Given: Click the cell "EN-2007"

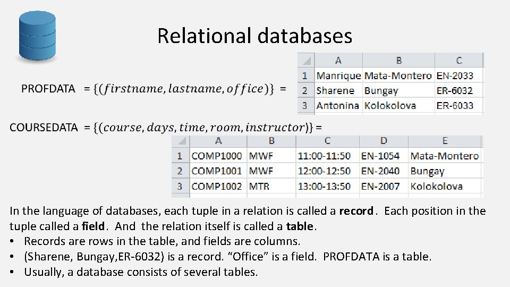Looking at the screenshot, I should (384, 186).
